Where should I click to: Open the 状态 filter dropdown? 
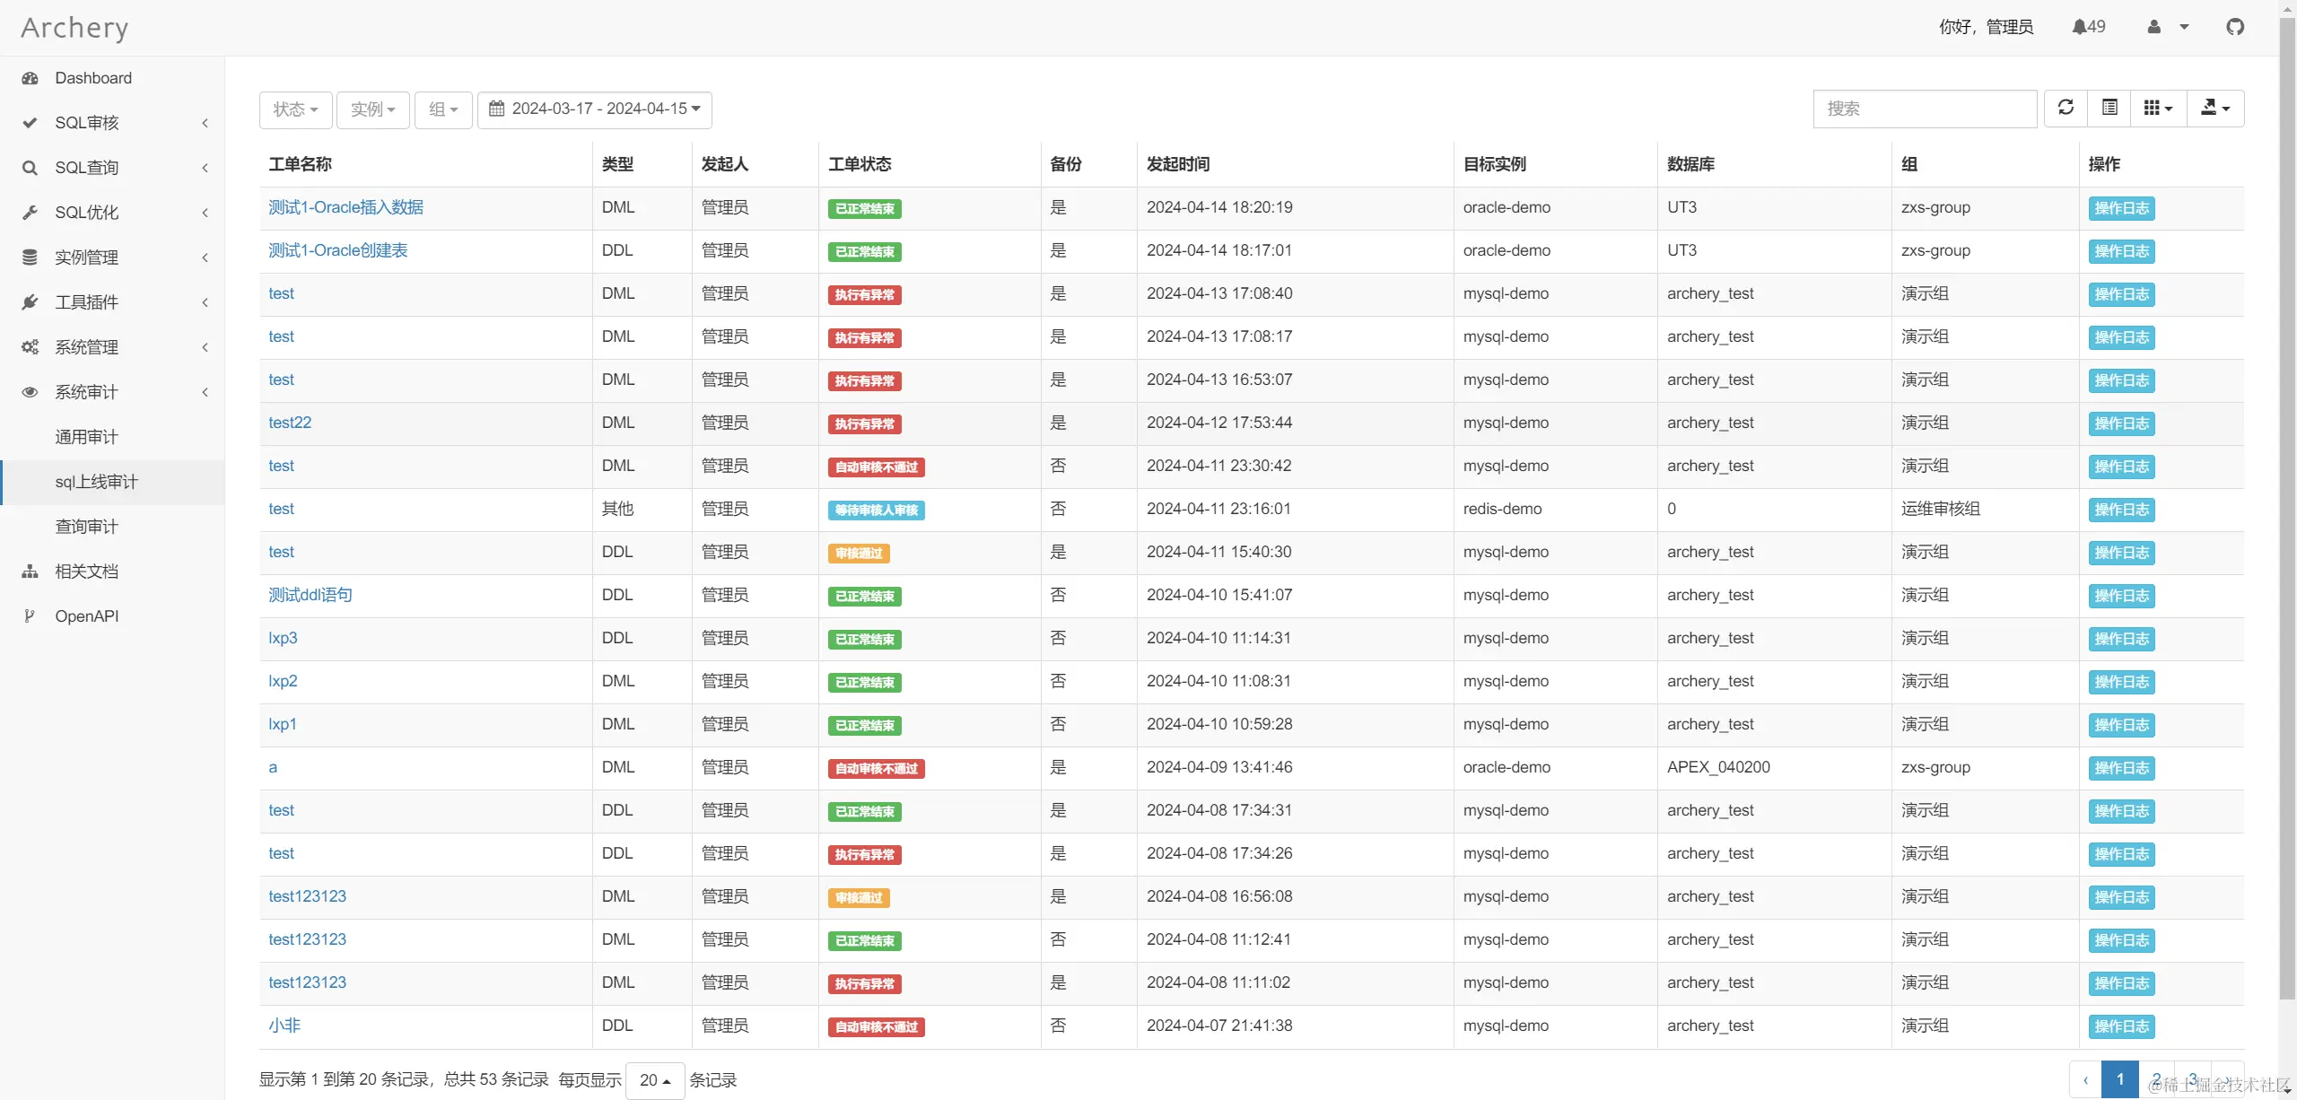[x=295, y=109]
